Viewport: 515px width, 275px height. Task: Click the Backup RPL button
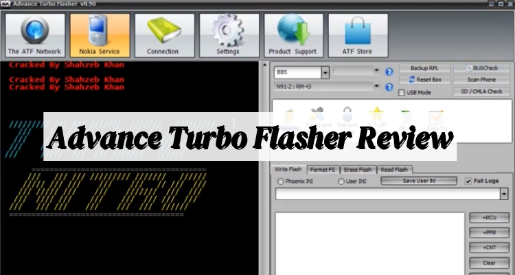424,69
